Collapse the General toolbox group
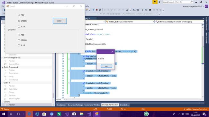Image resolution: width=209 pixels, height=117 pixels. tap(3, 102)
